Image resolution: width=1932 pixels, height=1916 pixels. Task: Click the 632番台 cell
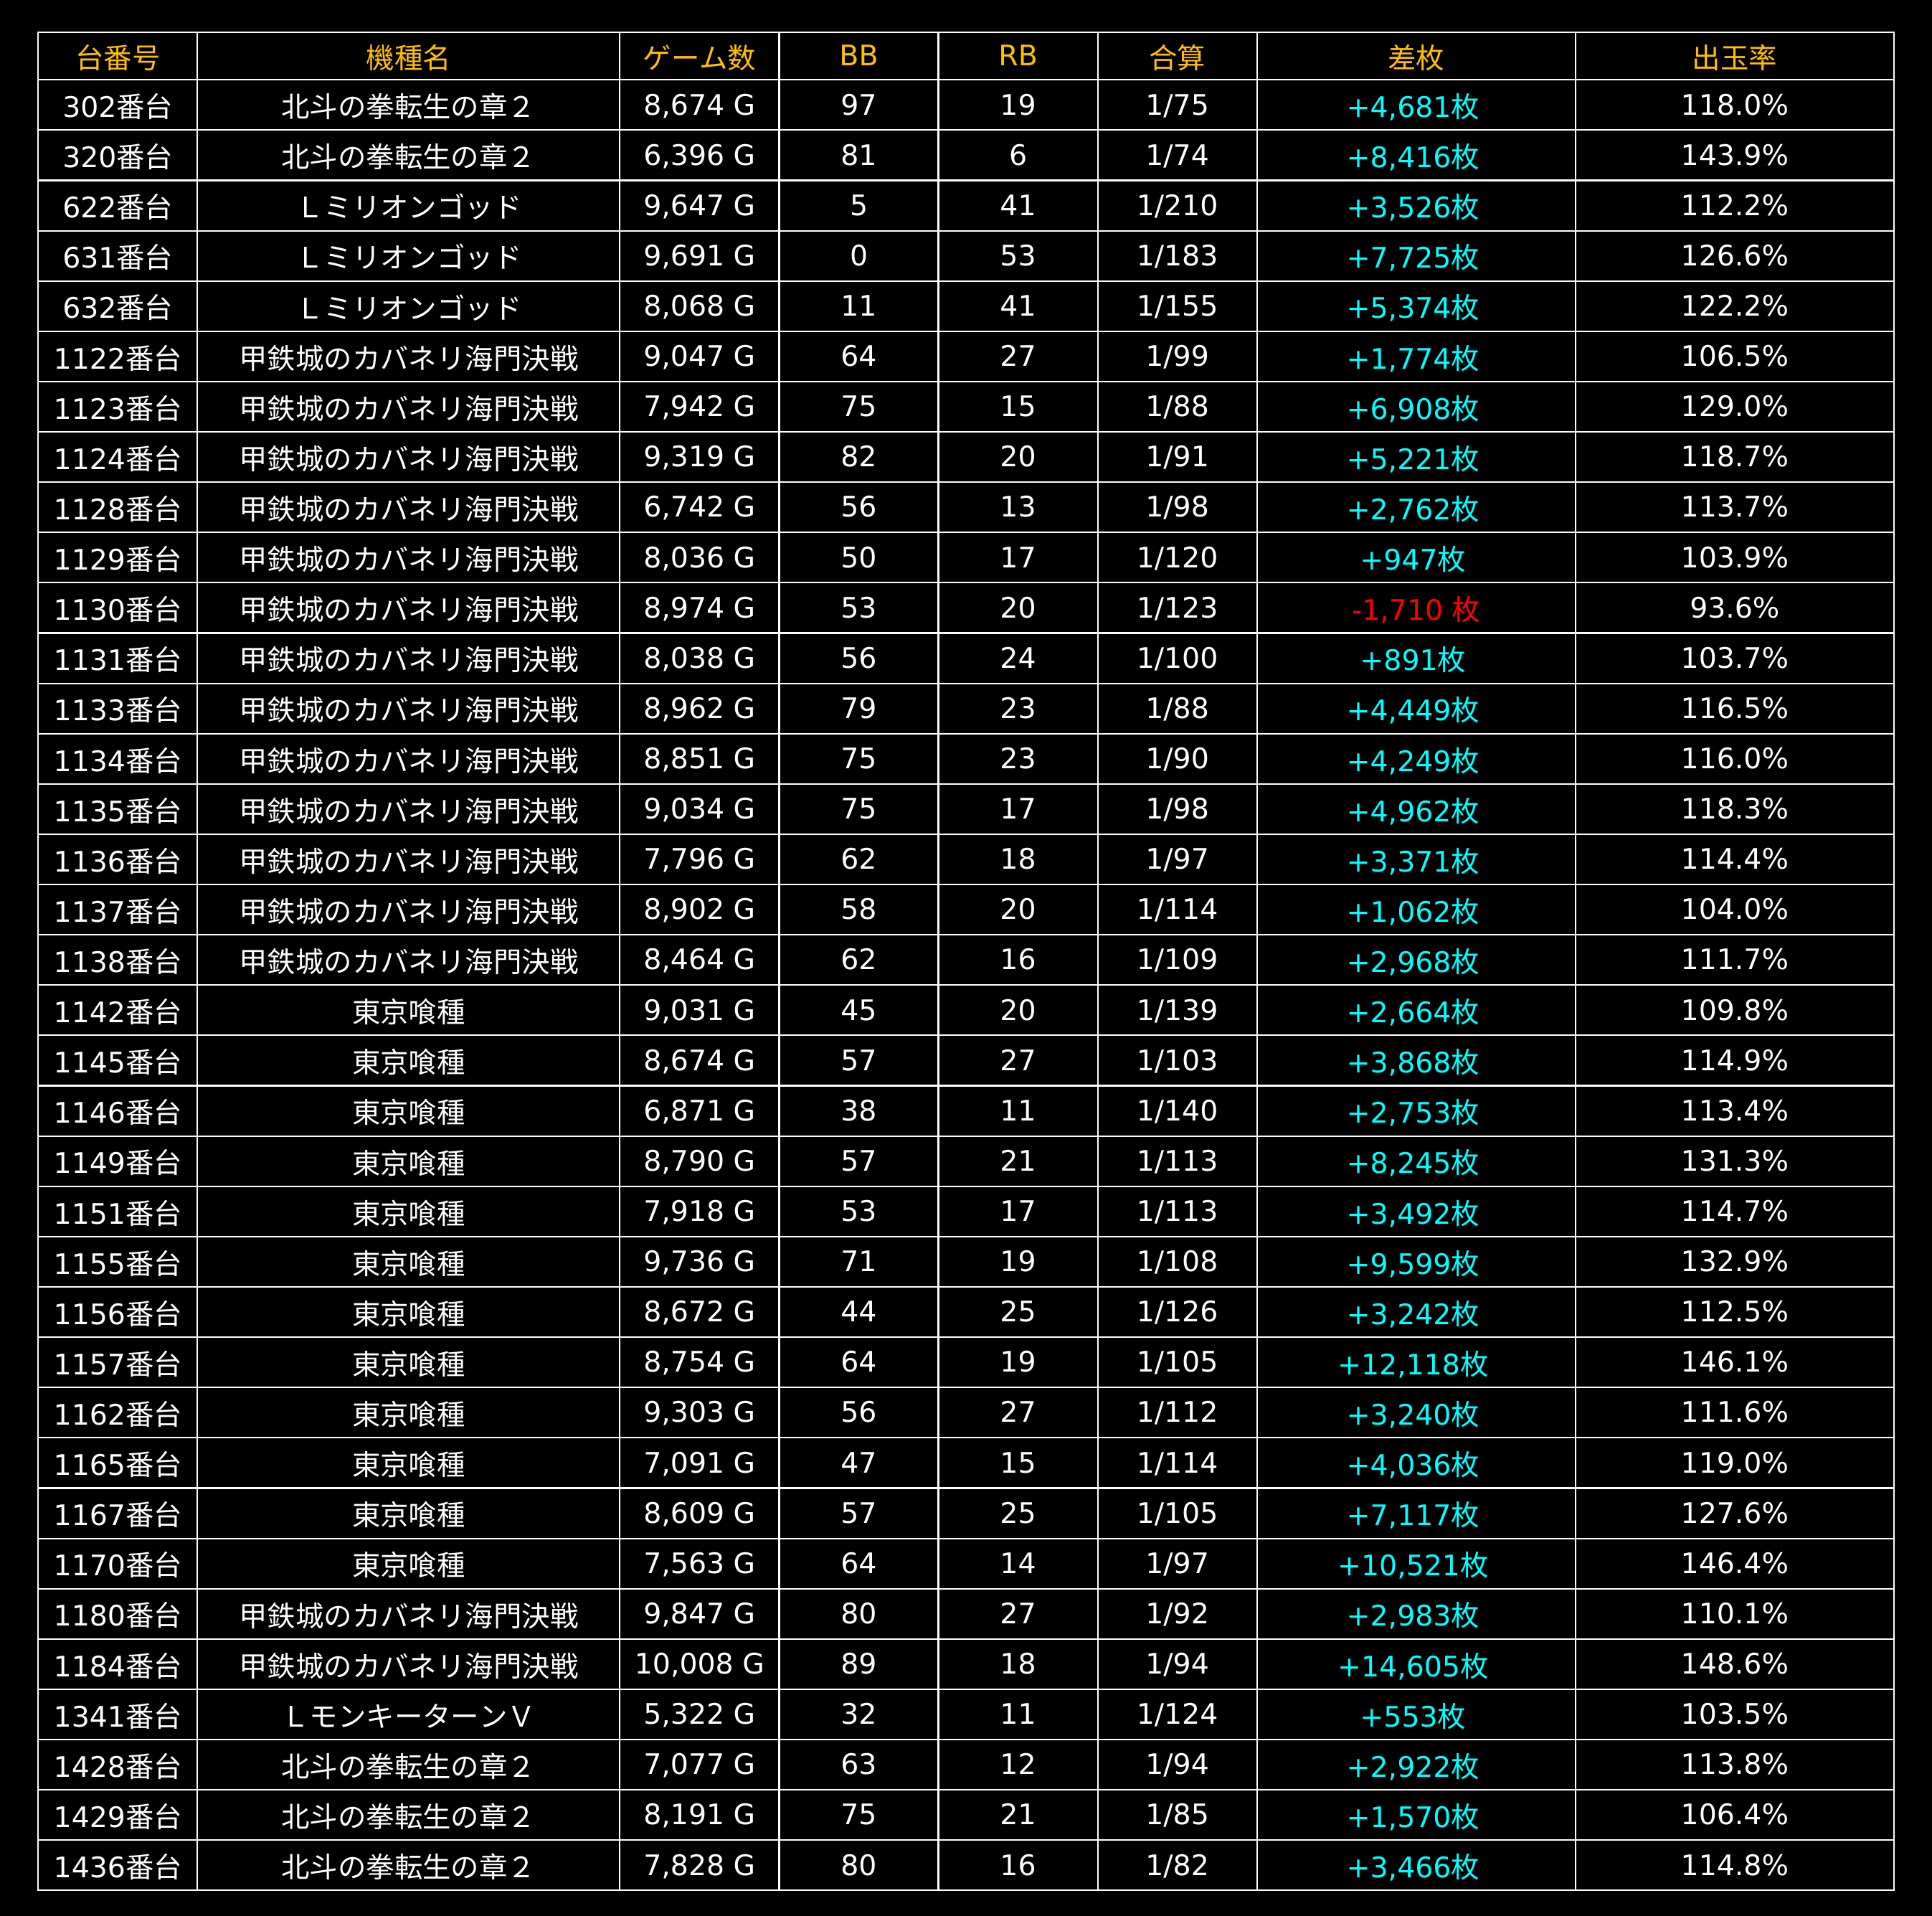point(117,307)
